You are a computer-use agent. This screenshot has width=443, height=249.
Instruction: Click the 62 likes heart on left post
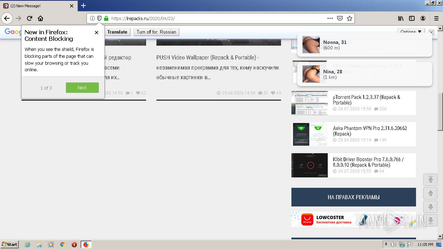pyautogui.click(x=141, y=93)
